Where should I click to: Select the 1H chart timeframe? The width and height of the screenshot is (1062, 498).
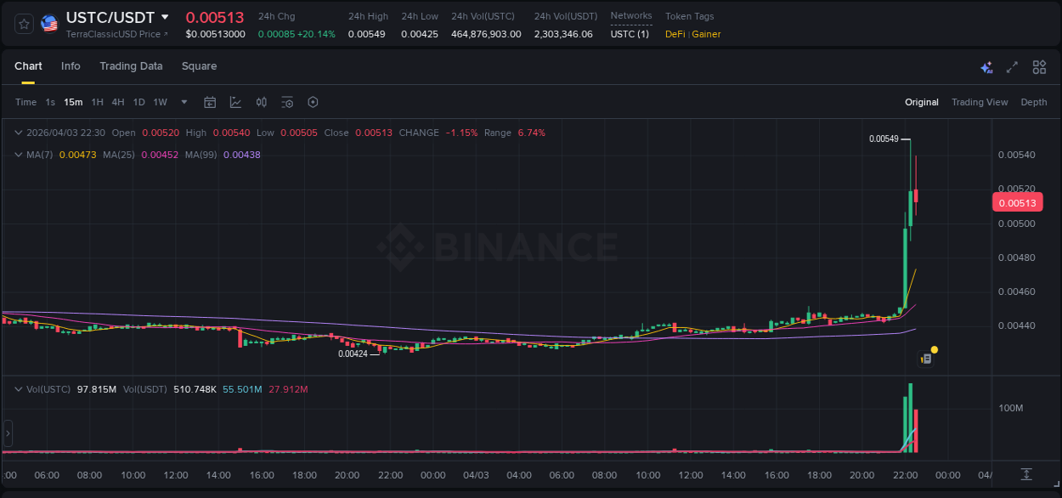(95, 102)
